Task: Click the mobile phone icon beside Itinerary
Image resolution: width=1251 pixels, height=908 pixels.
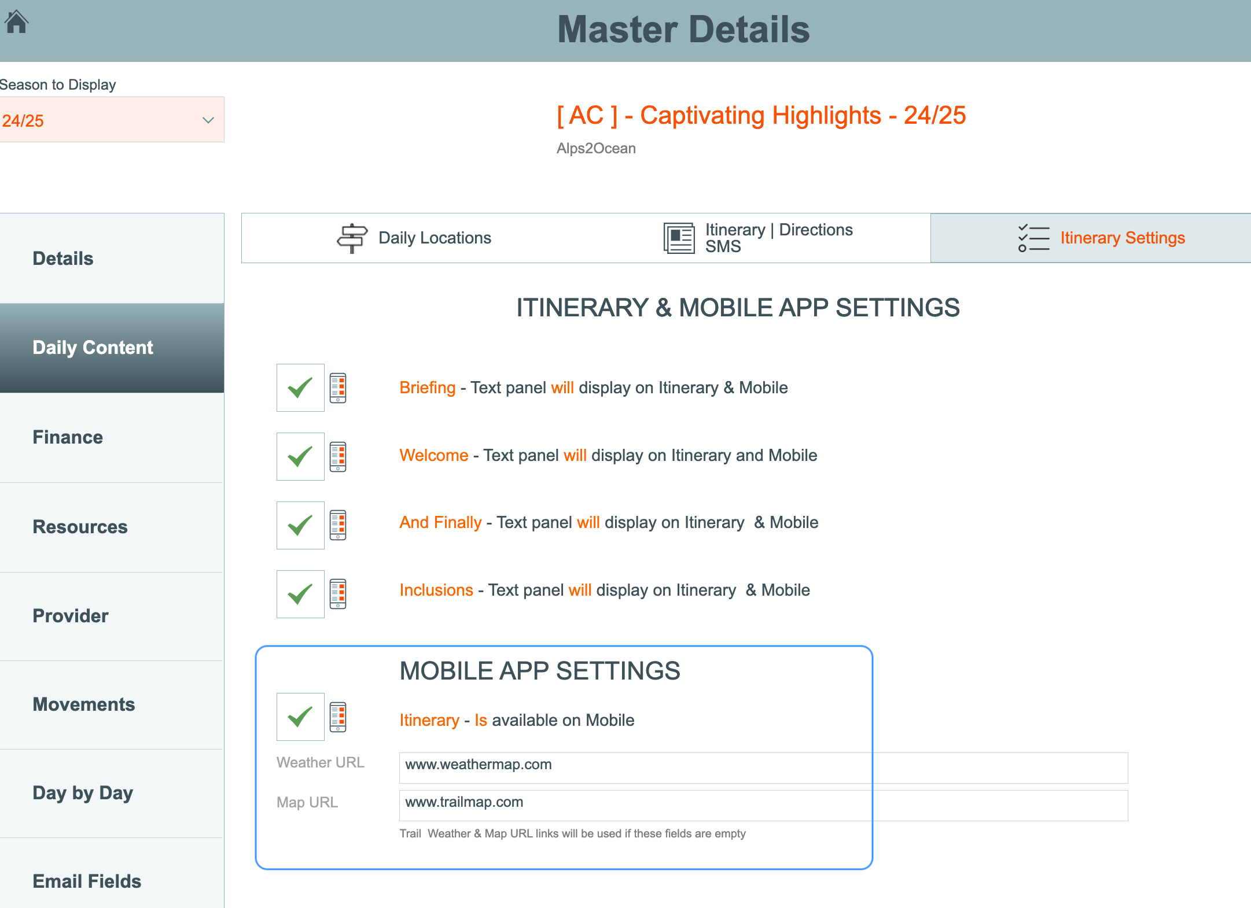Action: pyautogui.click(x=338, y=717)
